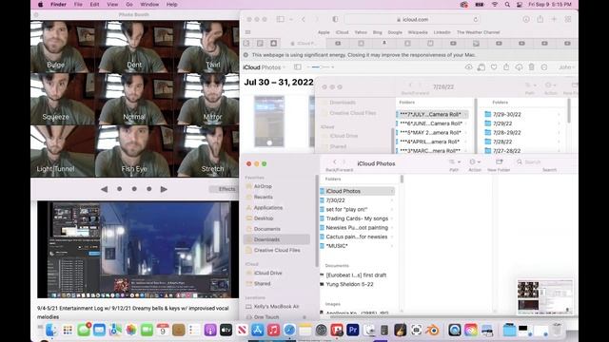Reload the iCloud page in Safari
Screen dimensions: 609x342
click(476, 19)
